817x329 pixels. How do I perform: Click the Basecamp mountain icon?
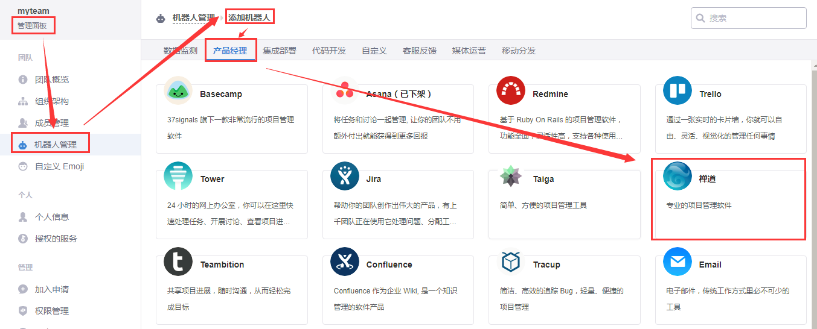178,91
